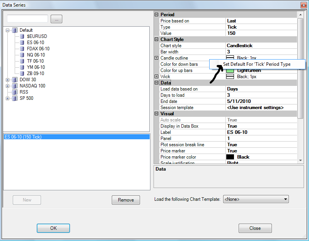309x241 pixels.
Task: Click the ellipsis instrument browse button
Action: click(56, 19)
